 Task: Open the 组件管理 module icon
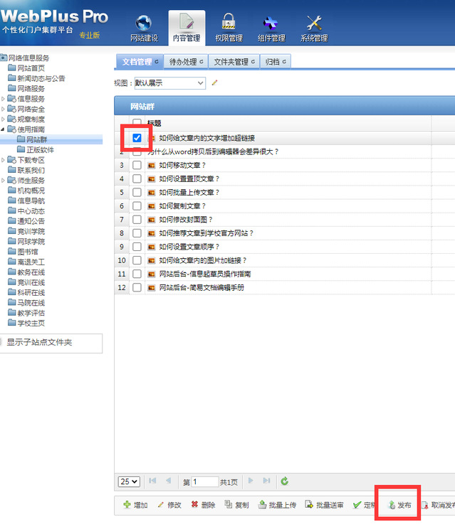271,24
